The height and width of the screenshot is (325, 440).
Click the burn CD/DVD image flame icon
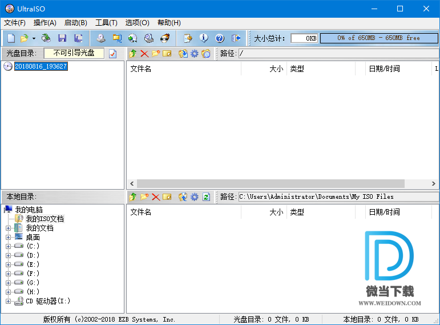(x=165, y=38)
